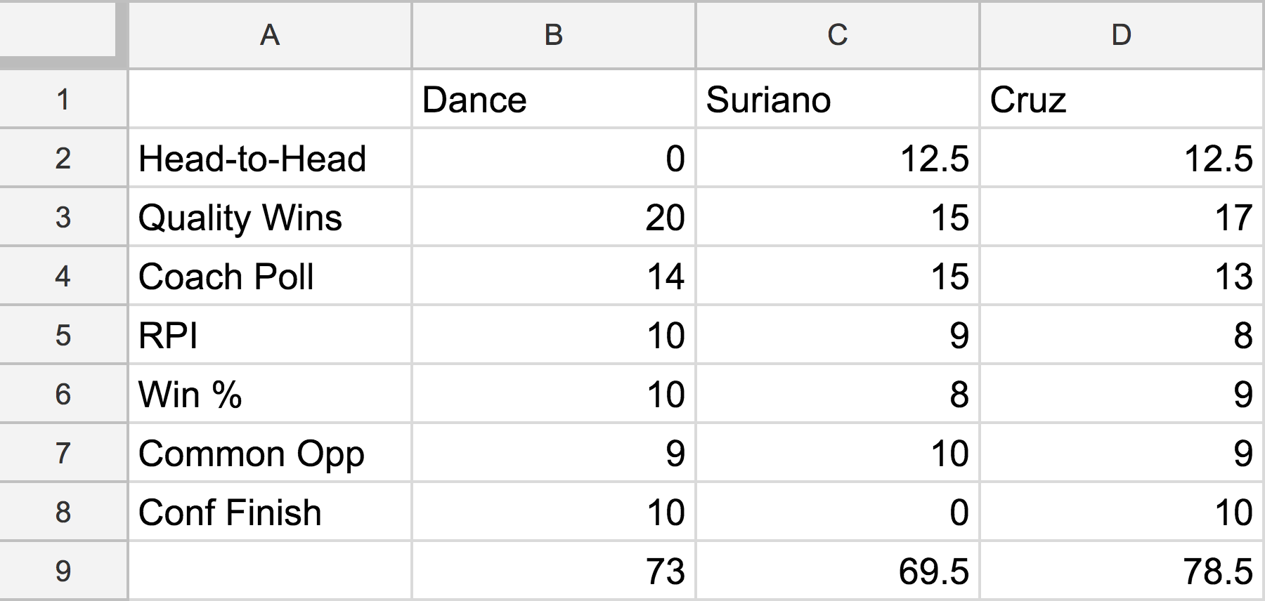Screen dimensions: 1265x601
Task: Select the Head-to-Head label cell
Action: click(x=270, y=158)
